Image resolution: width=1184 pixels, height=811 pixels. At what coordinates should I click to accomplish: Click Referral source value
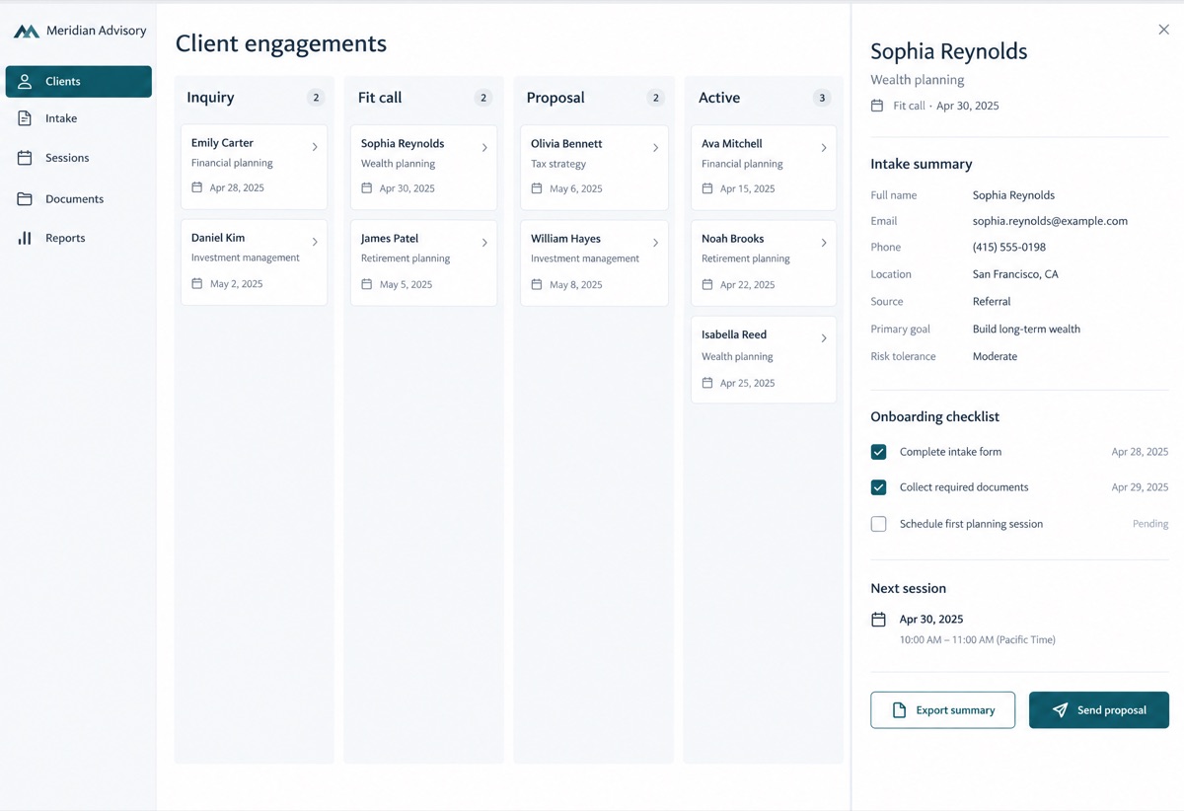(x=992, y=302)
